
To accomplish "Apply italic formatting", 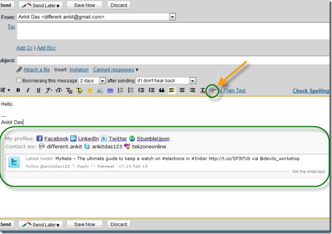I will 28,90.
